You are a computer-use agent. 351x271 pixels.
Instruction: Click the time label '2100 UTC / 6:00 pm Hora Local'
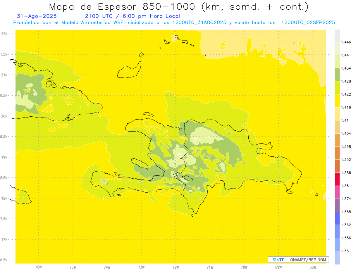(x=133, y=16)
